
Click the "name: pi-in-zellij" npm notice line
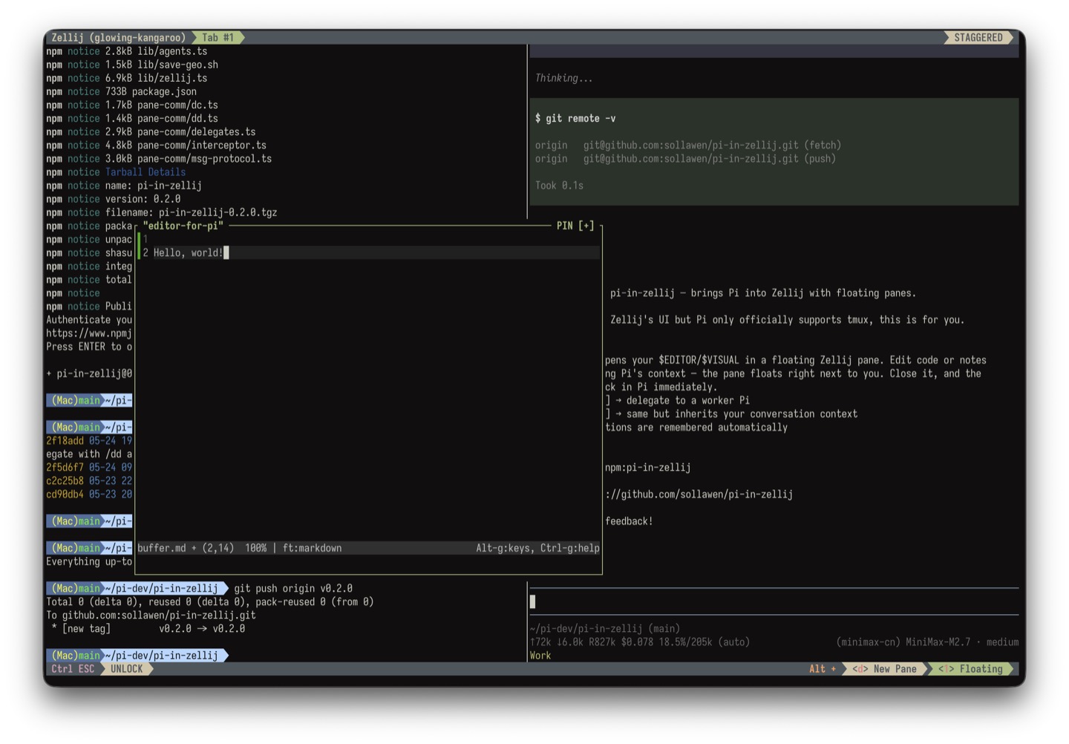124,186
